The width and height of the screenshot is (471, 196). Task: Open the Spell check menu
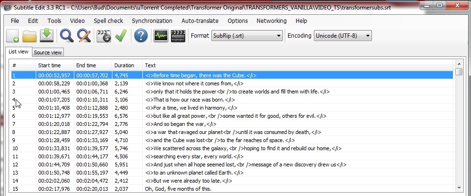pos(109,21)
